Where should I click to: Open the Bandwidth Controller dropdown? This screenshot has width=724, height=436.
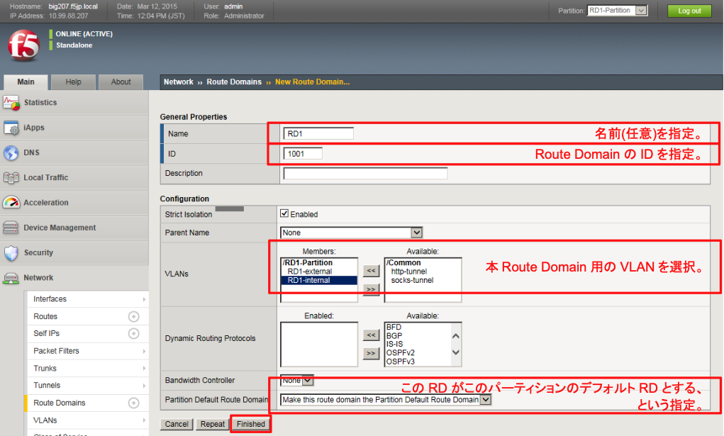(x=297, y=380)
